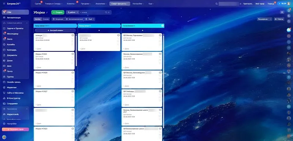
Task: Expand Клиенты dropdown menu
Action: pyautogui.click(x=71, y=4)
